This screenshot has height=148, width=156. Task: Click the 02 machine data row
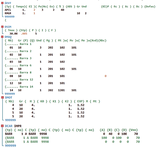pos(43,55)
